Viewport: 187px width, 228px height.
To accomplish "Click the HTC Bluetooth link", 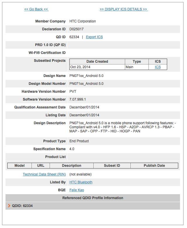I will point(81,182).
